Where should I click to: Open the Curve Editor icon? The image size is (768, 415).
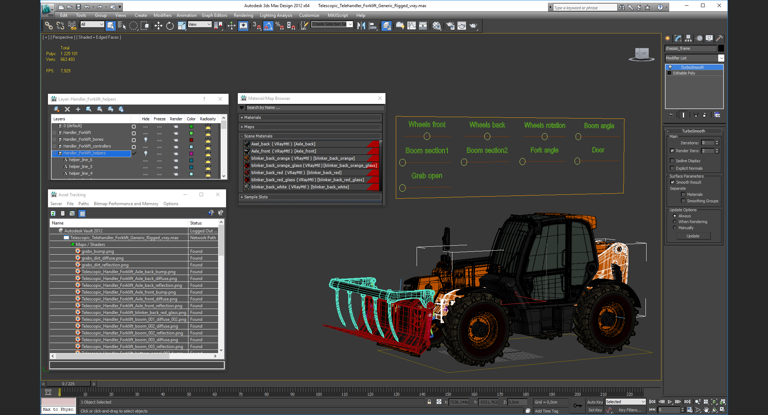pyautogui.click(x=412, y=25)
